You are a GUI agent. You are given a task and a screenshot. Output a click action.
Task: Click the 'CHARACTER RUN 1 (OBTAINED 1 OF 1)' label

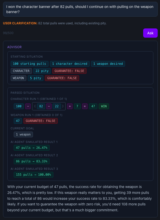pyautogui.click(x=39, y=99)
